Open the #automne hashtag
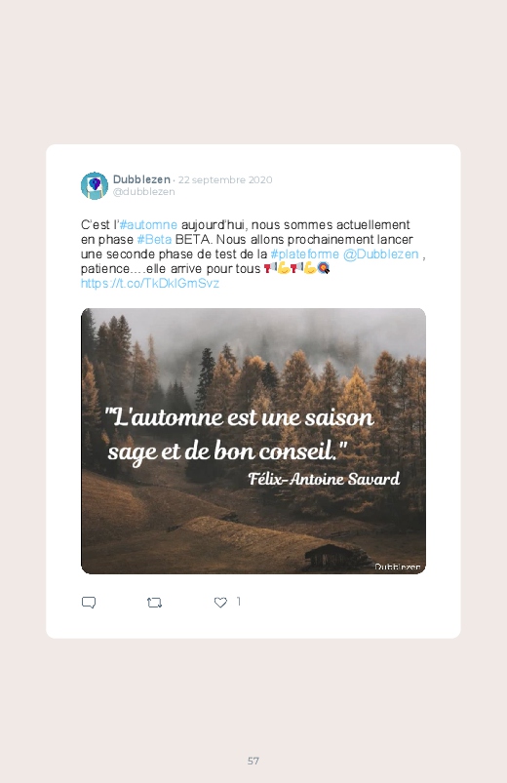 [148, 224]
